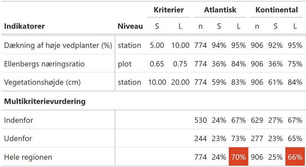
Task: Click the 277 count in Udenfor row
Action: pyautogui.click(x=257, y=138)
